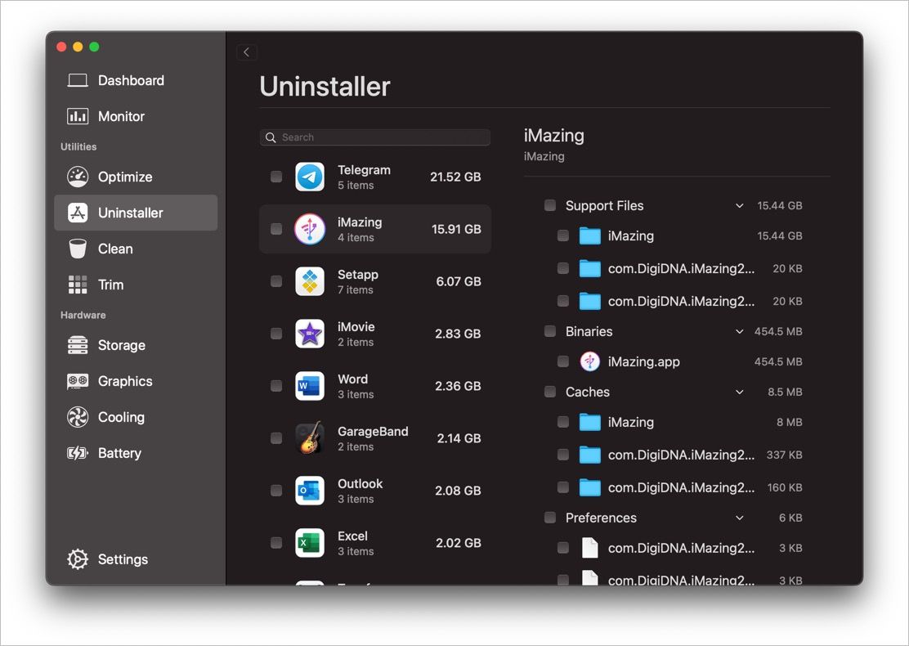The height and width of the screenshot is (646, 909).
Task: Check the Excel checkbox
Action: [x=276, y=542]
